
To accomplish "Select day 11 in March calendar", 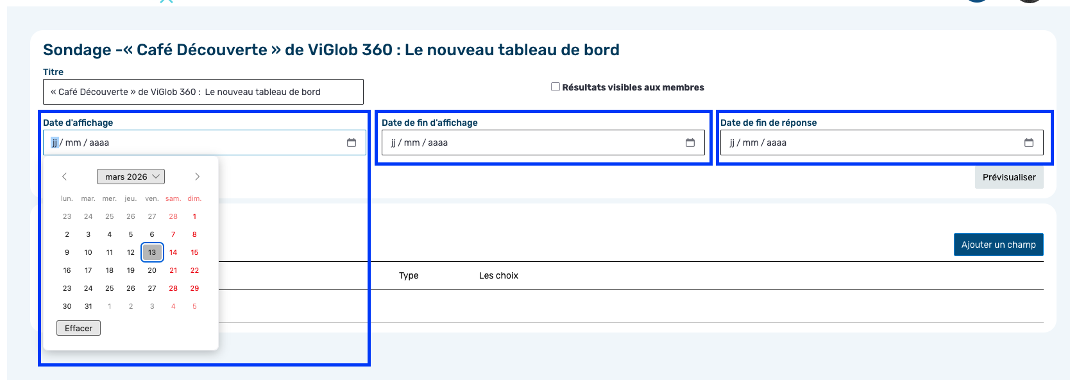I will (110, 252).
